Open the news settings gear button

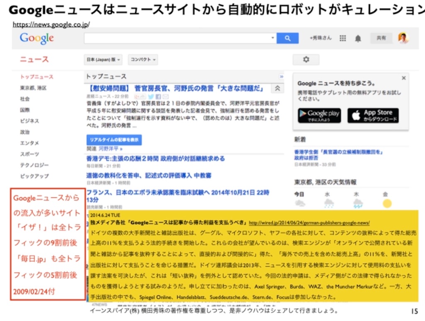point(306,59)
